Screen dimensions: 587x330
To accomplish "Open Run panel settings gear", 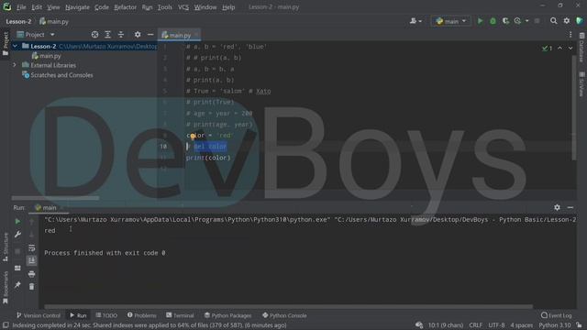I will [x=557, y=207].
